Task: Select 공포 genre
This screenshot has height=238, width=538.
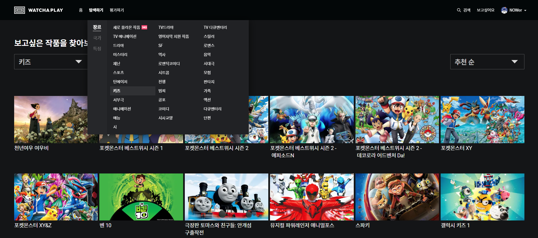Action: (162, 100)
